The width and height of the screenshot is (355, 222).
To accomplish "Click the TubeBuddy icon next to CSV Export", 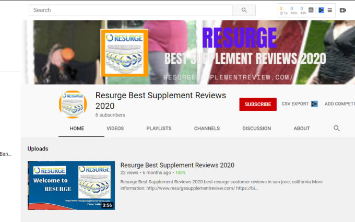I will tap(314, 104).
